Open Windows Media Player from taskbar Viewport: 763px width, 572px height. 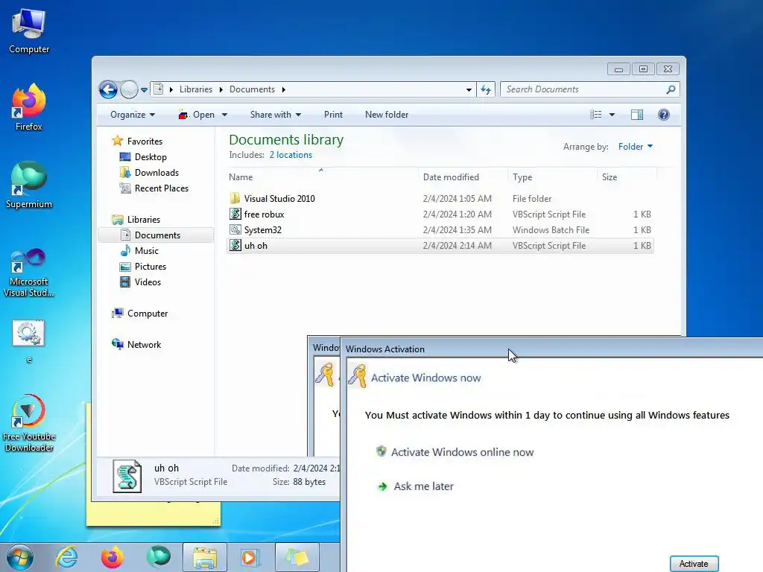point(250,557)
